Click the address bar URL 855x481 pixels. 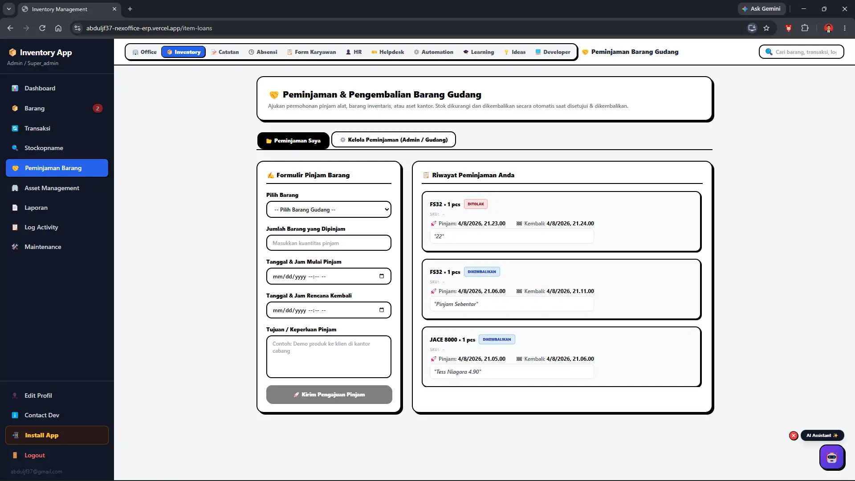tap(149, 28)
